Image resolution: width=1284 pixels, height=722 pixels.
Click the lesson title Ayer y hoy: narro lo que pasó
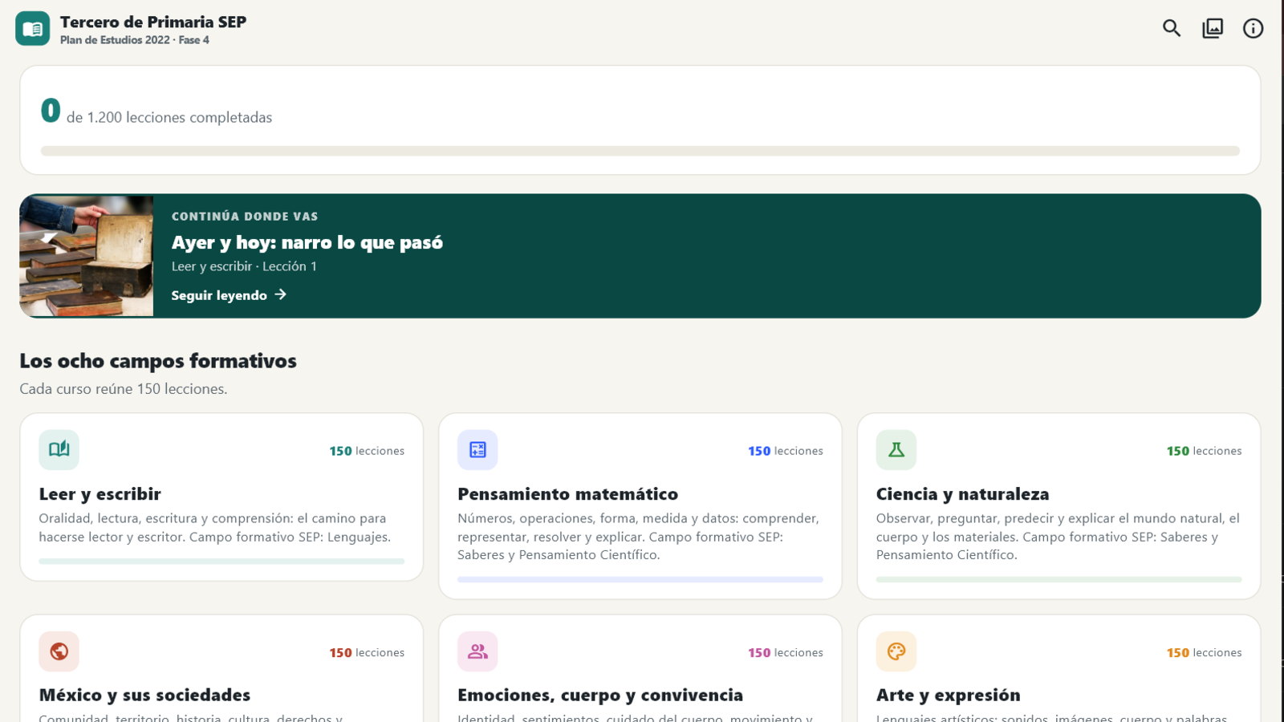click(x=307, y=242)
